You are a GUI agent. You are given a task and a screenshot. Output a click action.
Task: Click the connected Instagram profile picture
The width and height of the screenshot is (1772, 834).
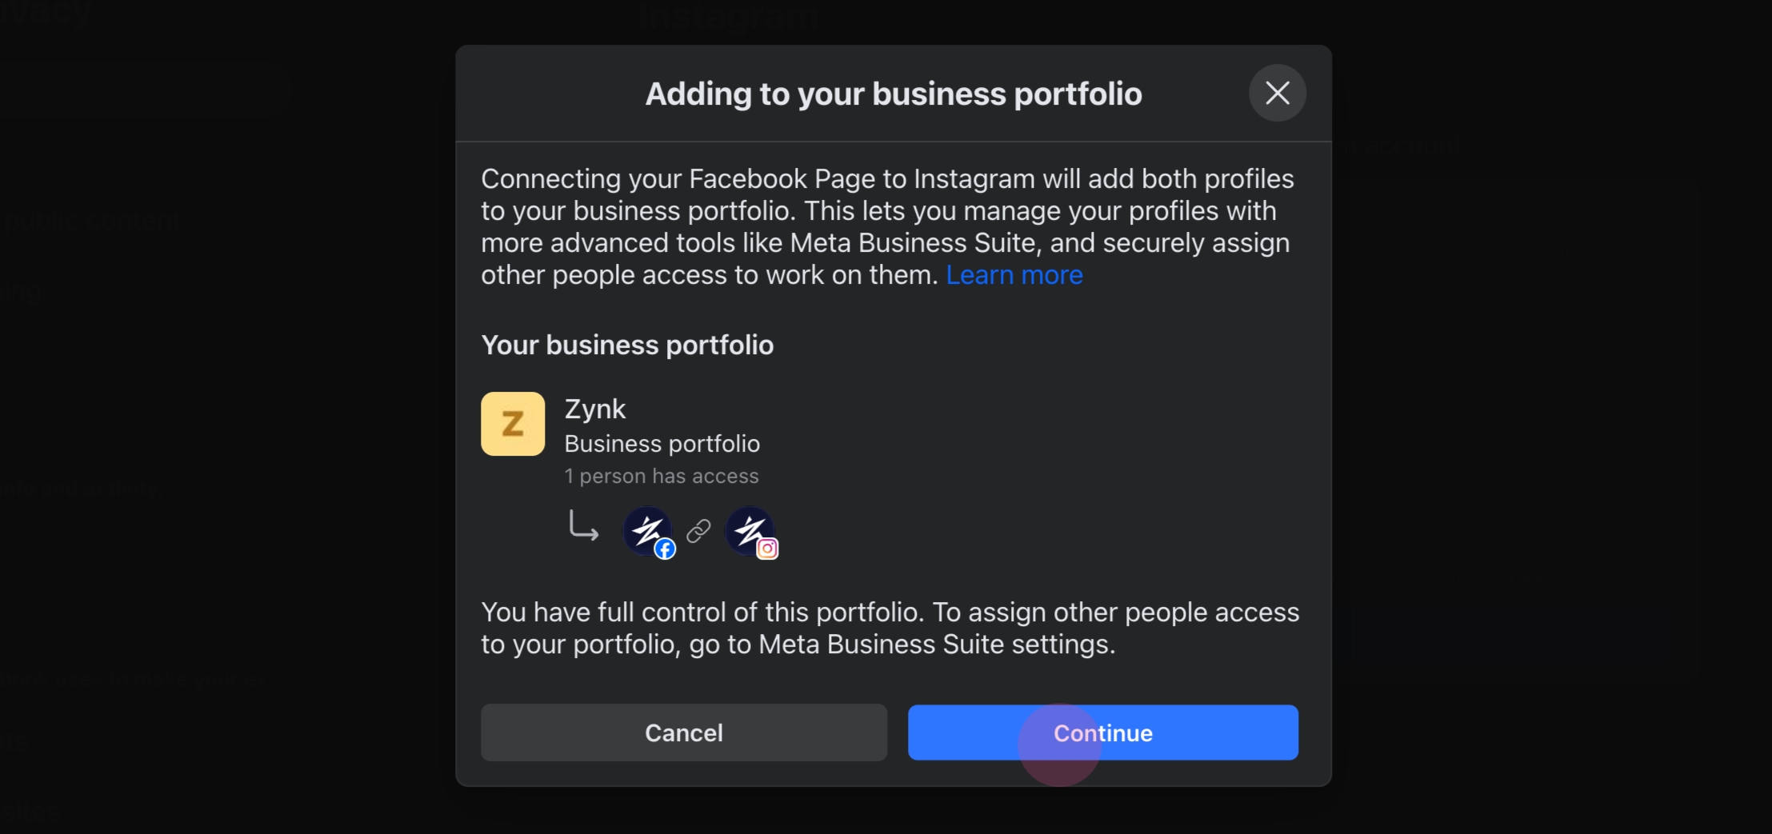[747, 529]
